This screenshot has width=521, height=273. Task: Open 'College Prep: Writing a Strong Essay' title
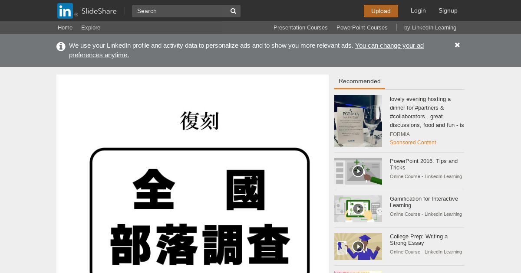pos(419,240)
